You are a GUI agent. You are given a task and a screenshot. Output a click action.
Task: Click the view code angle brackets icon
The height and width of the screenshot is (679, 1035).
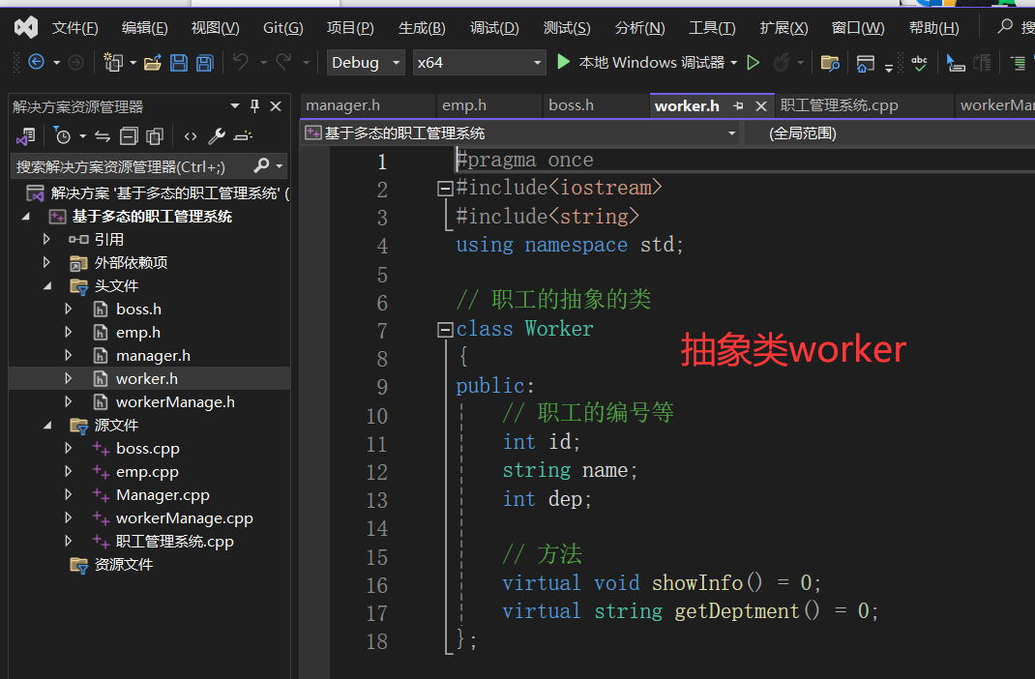pyautogui.click(x=191, y=136)
